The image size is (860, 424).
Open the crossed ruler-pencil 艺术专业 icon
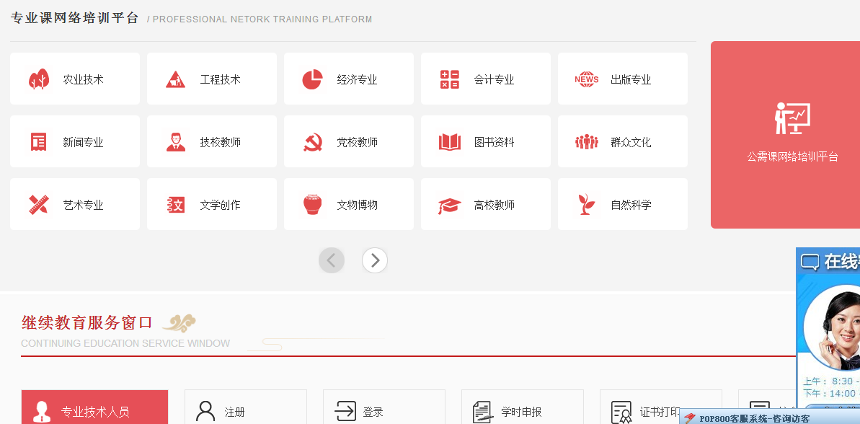pos(38,205)
